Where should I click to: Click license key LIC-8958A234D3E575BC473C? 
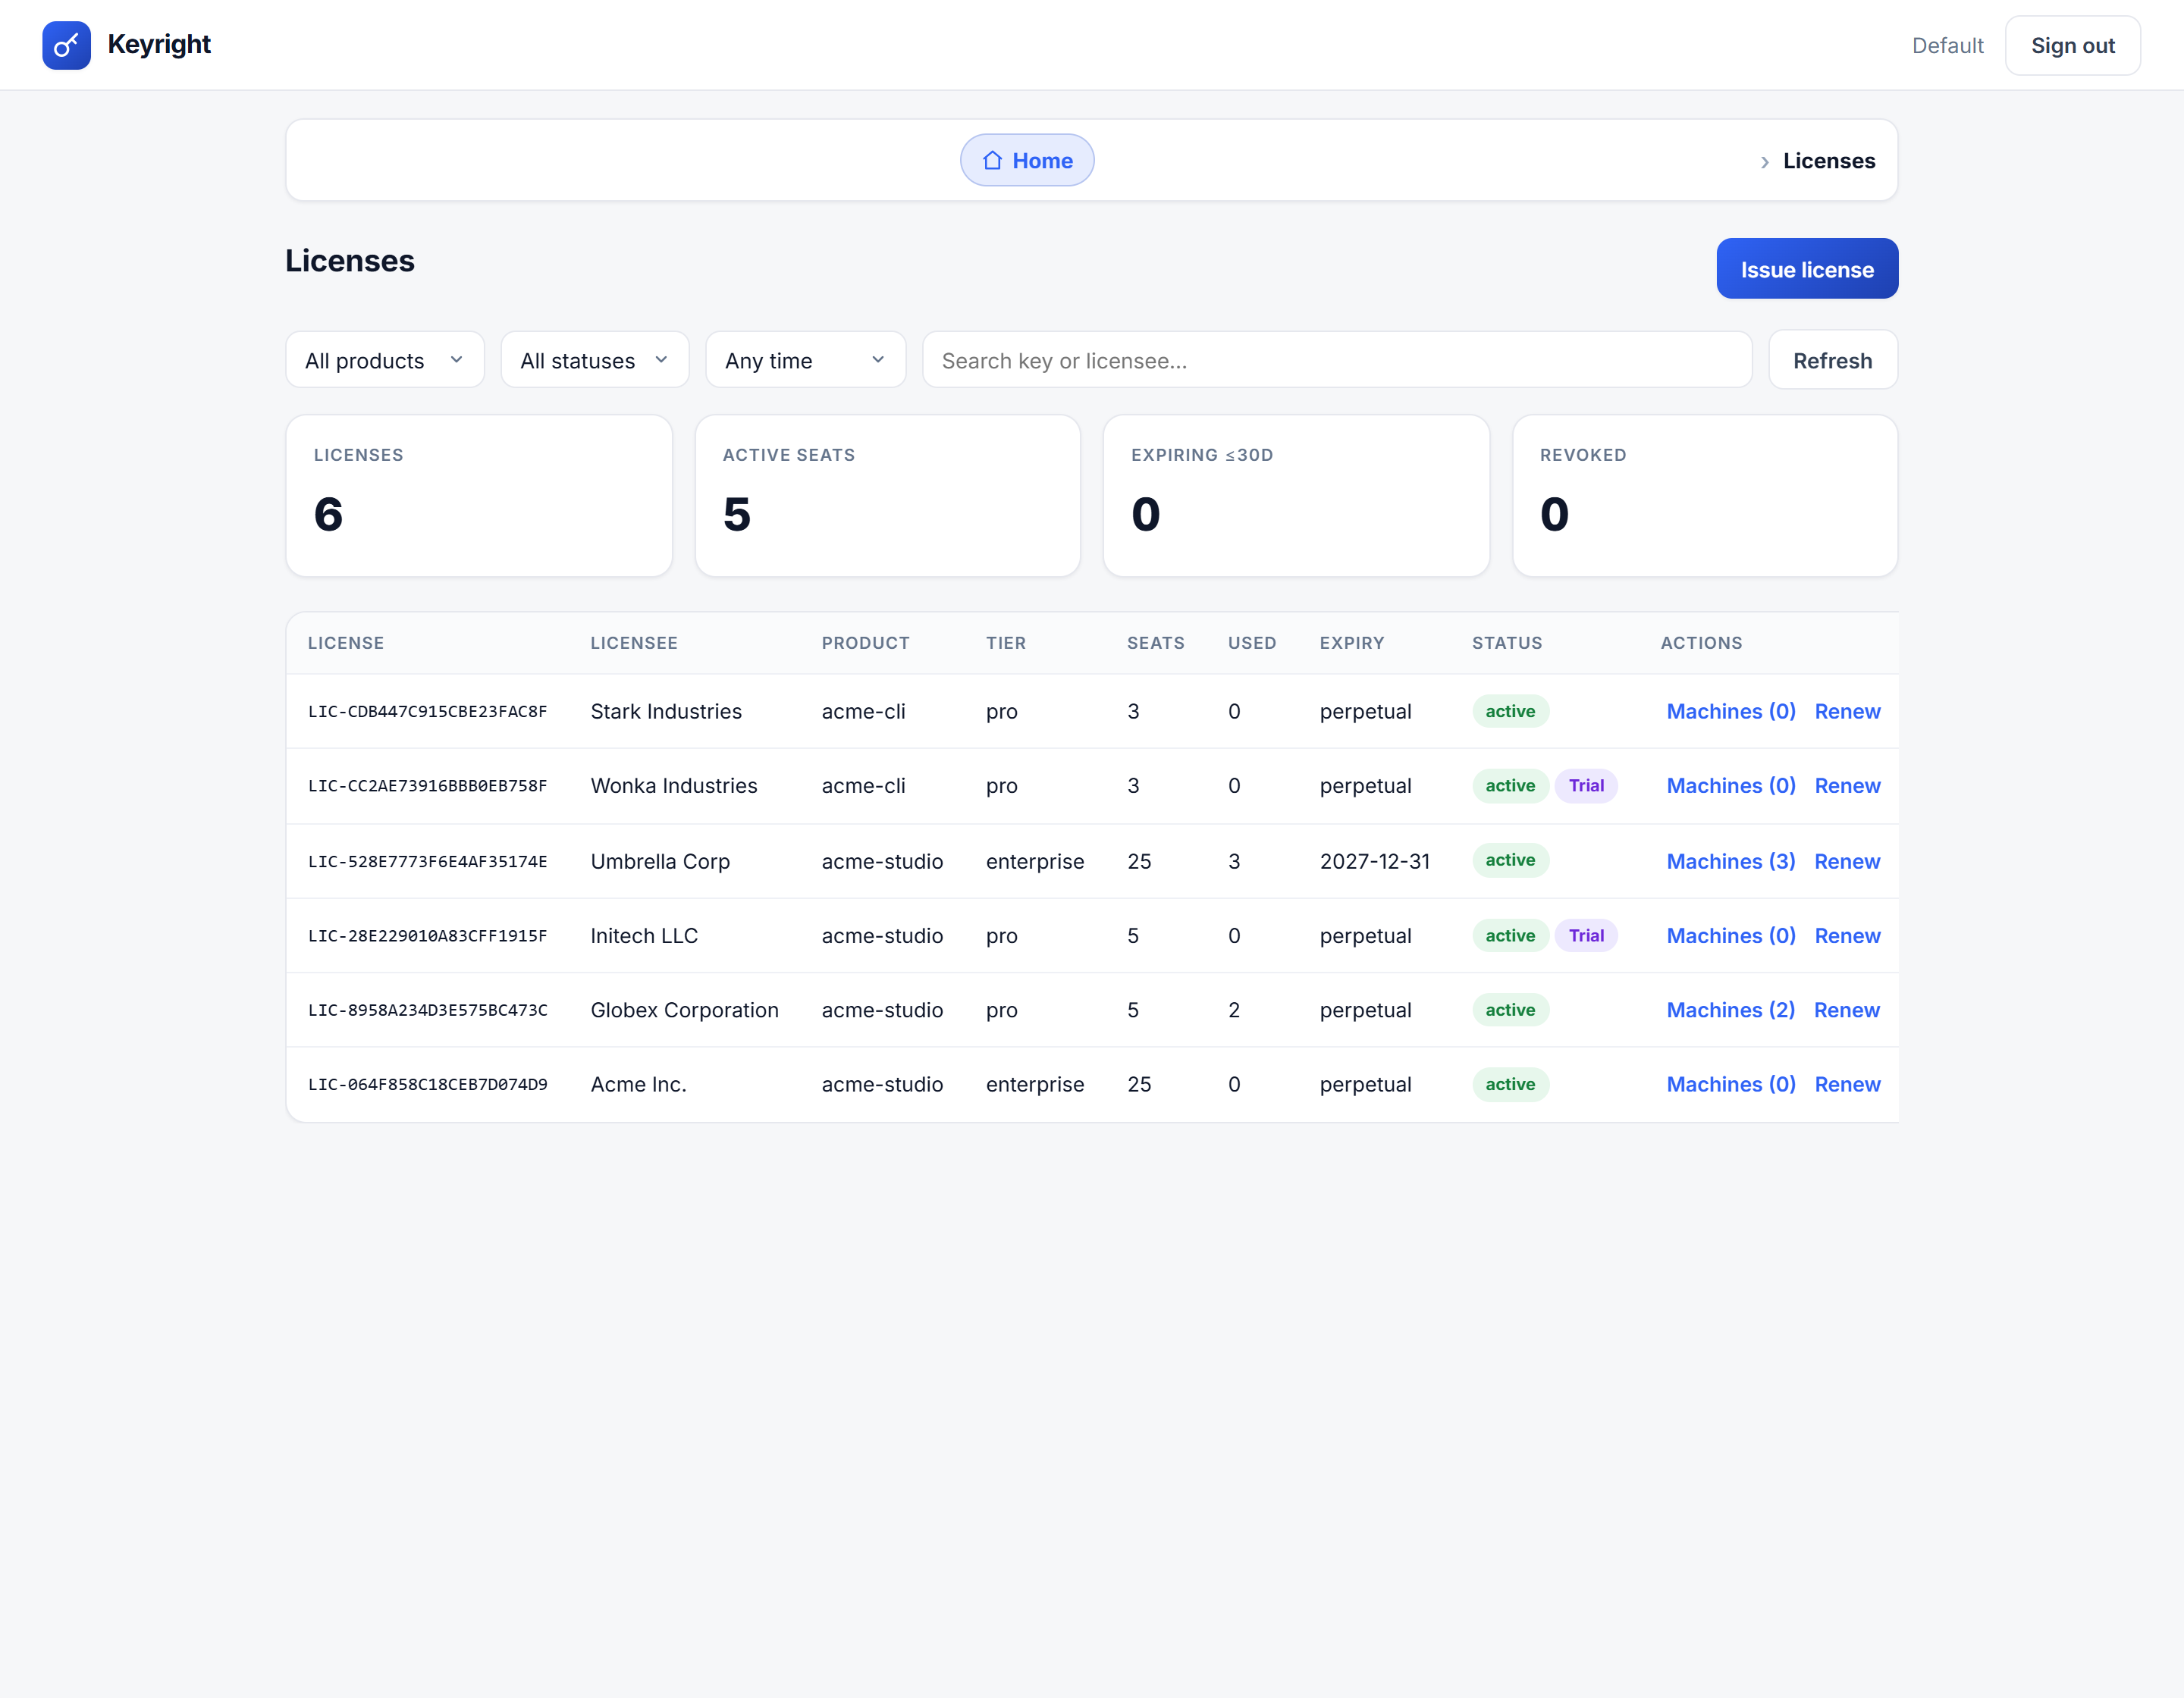coord(427,1010)
